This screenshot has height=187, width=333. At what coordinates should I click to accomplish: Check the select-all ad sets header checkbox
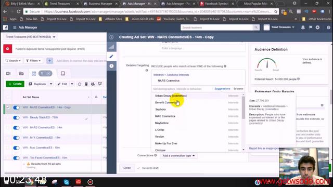(x=8, y=97)
